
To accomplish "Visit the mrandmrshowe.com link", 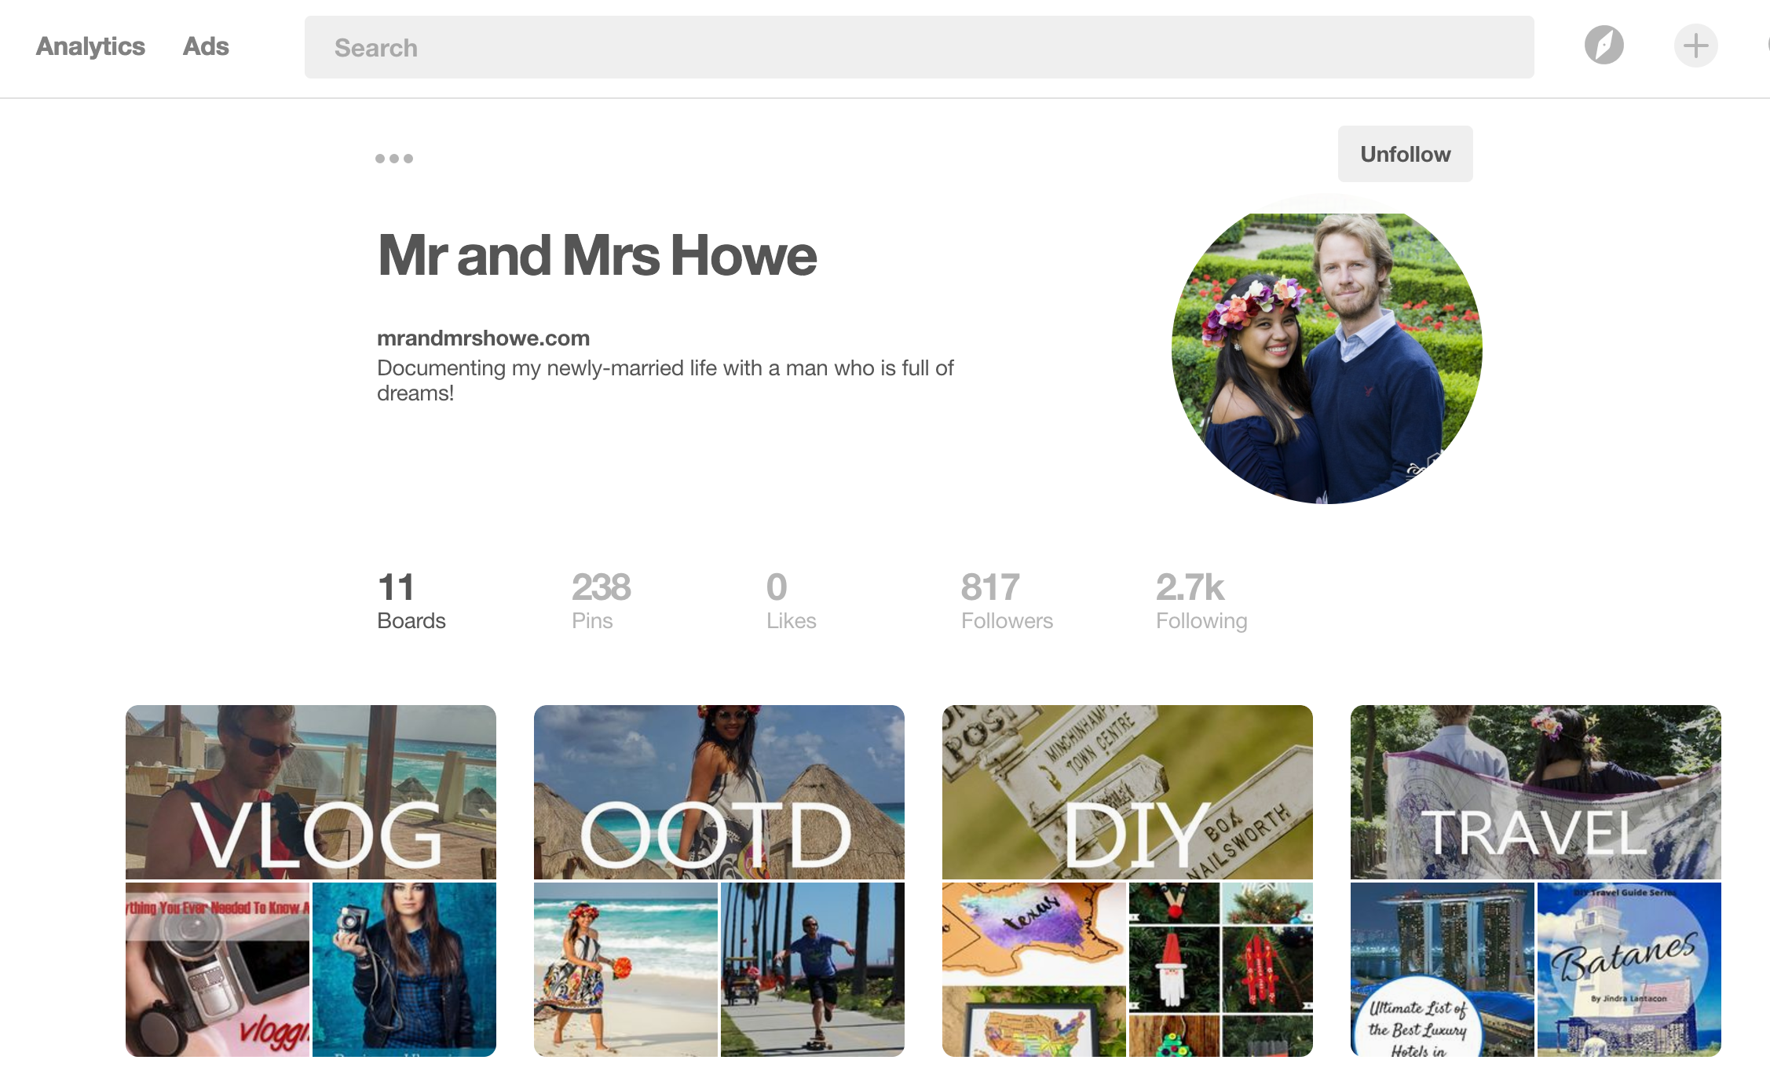I will click(x=483, y=338).
